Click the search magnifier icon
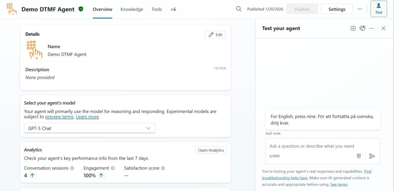Screen dimensions: 394x191 [239, 9]
